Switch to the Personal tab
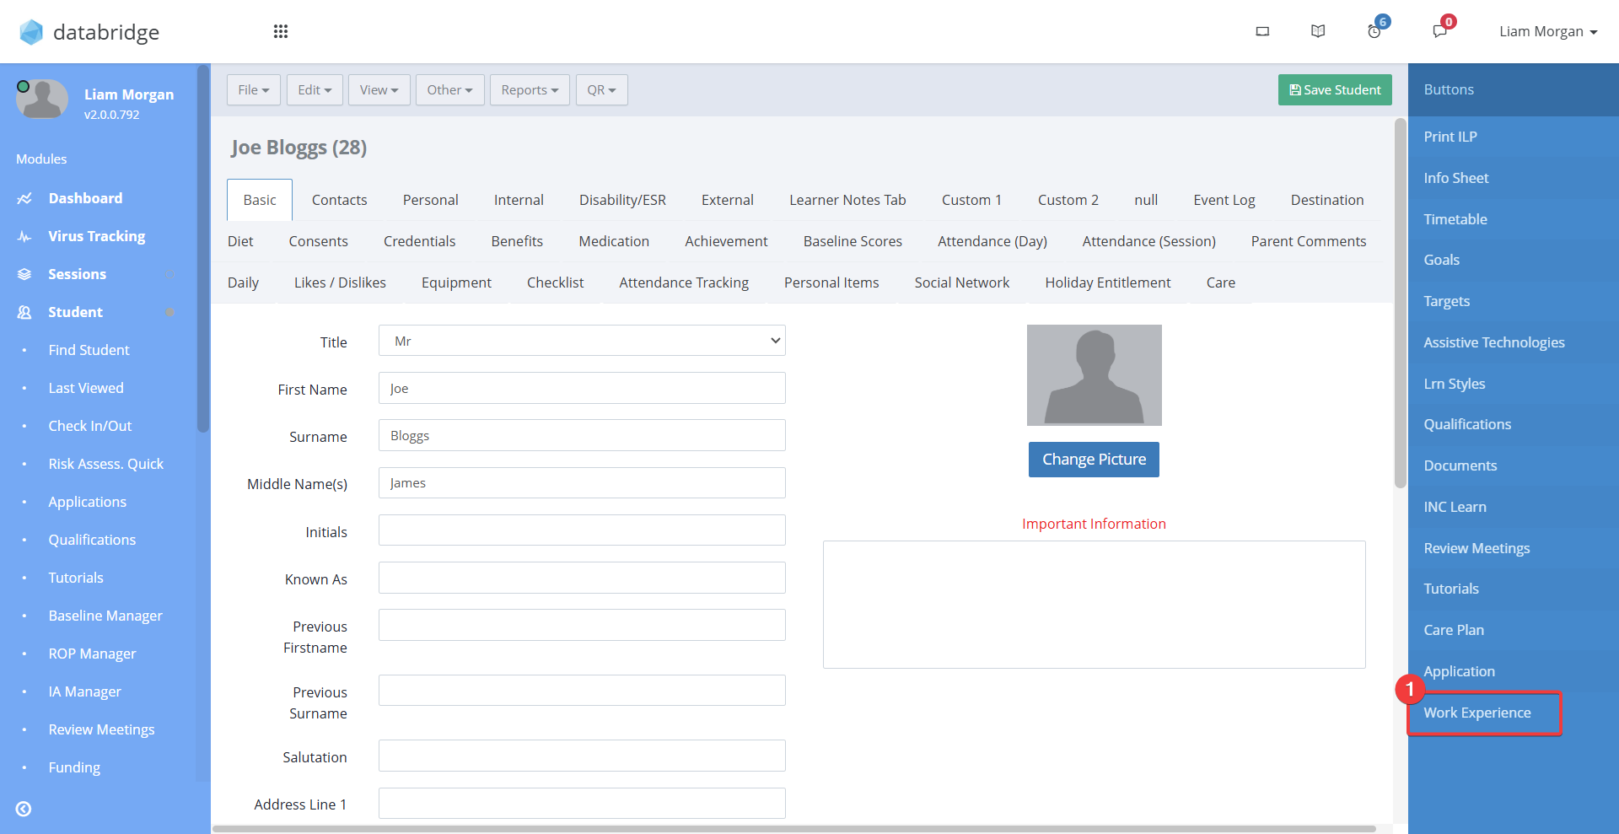This screenshot has height=834, width=1619. tap(430, 200)
